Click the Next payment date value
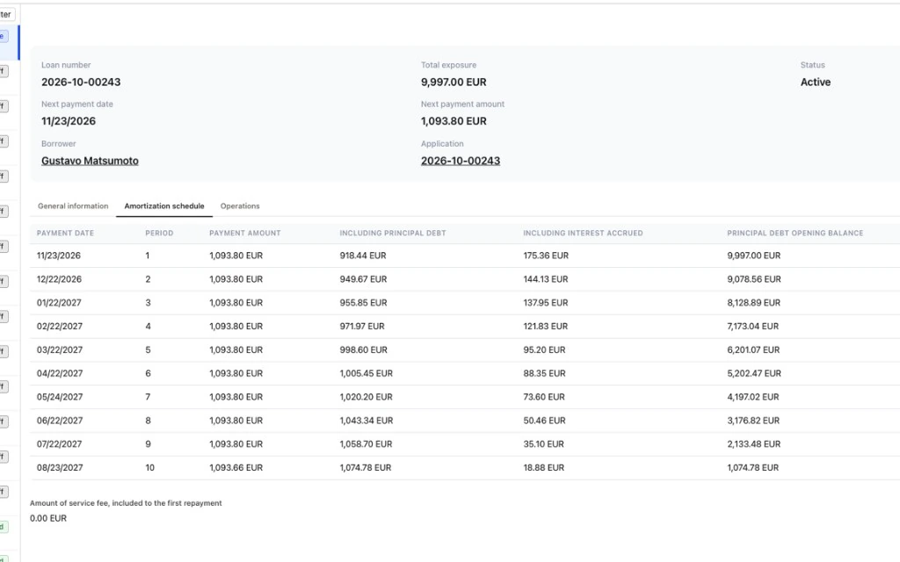 click(x=69, y=121)
